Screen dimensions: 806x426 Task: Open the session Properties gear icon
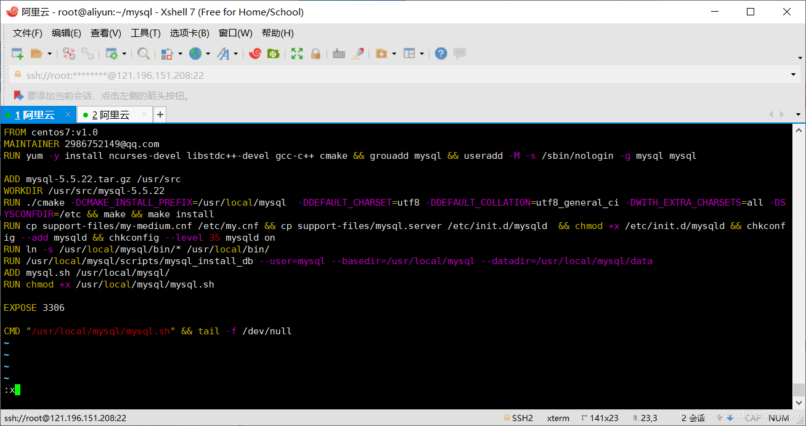pyautogui.click(x=112, y=54)
